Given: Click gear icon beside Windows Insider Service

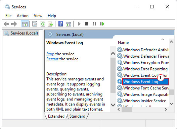Looking at the screenshot, I should pos(120,101).
